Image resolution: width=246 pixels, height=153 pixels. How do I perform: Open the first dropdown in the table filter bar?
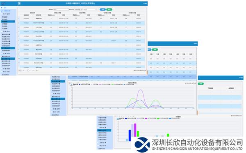pos(78,9)
